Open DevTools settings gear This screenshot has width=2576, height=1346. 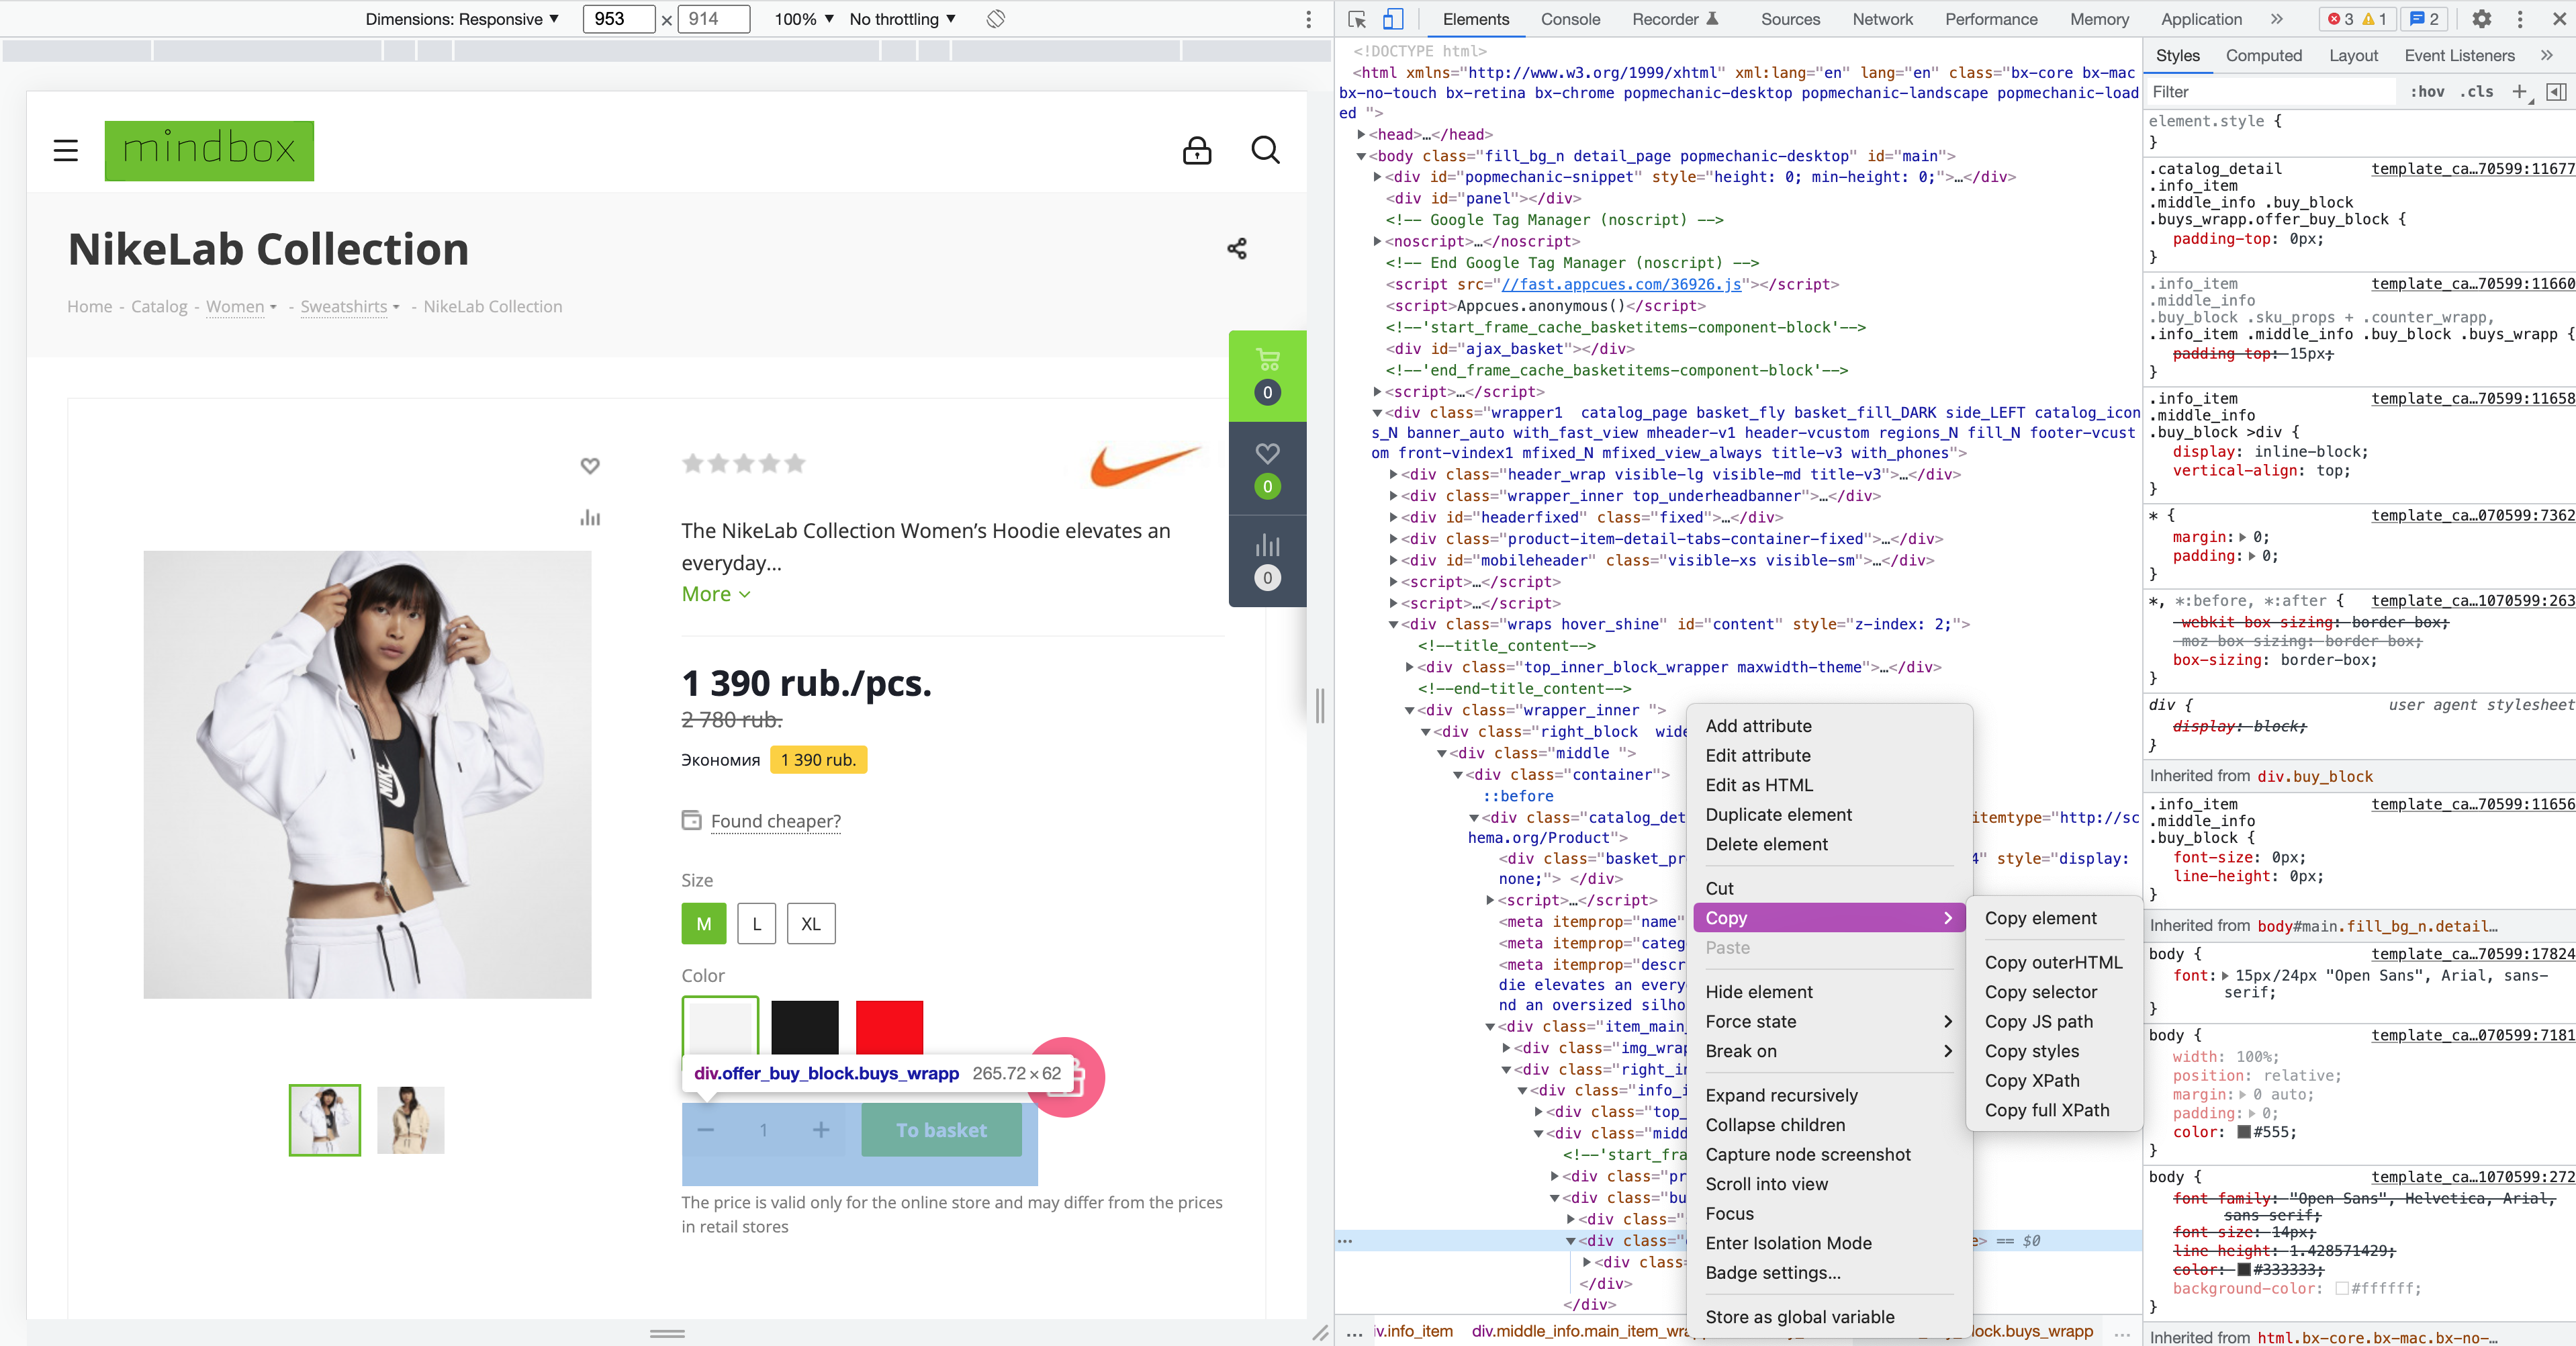click(2481, 19)
